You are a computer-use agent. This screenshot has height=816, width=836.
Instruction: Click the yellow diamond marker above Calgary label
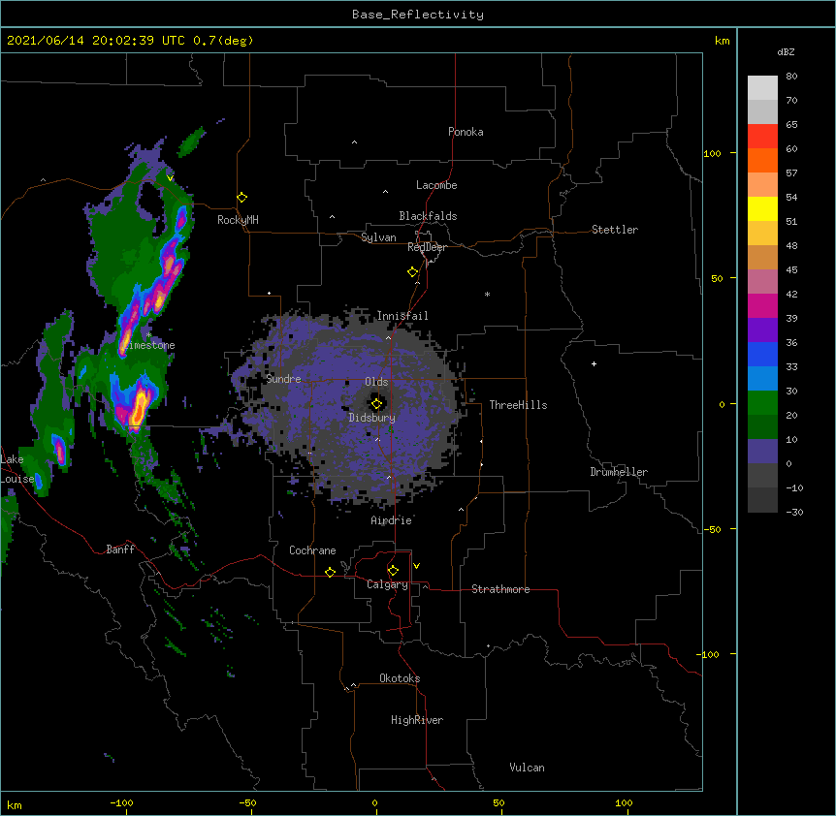(393, 571)
